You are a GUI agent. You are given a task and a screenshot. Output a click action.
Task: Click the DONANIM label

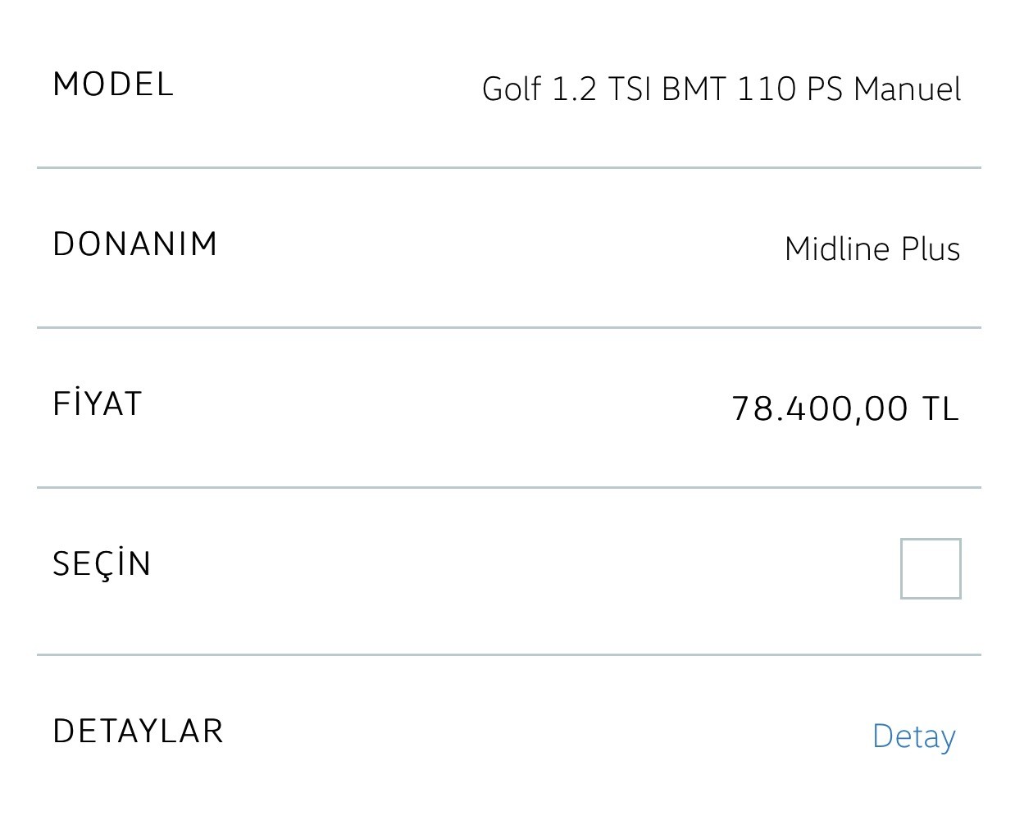click(x=135, y=244)
